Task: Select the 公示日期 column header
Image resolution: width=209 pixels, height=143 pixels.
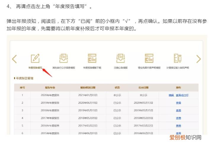Action: pyautogui.click(x=143, y=87)
